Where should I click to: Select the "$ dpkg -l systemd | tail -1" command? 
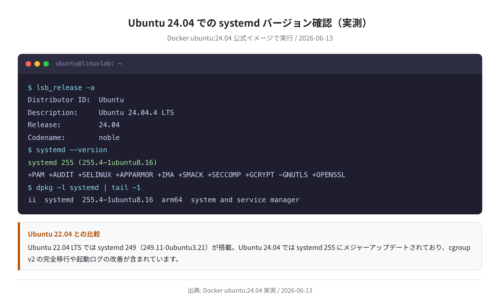point(84,188)
